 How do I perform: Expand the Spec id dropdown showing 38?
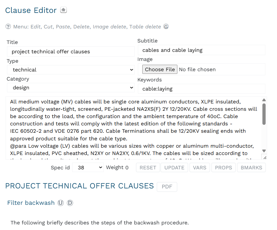point(88,168)
